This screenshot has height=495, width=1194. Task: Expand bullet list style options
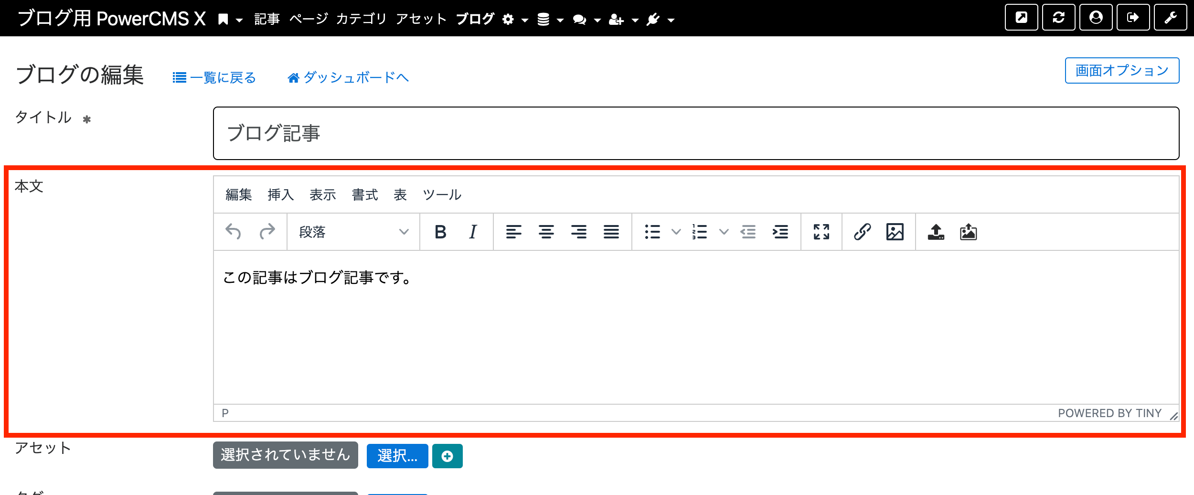676,232
